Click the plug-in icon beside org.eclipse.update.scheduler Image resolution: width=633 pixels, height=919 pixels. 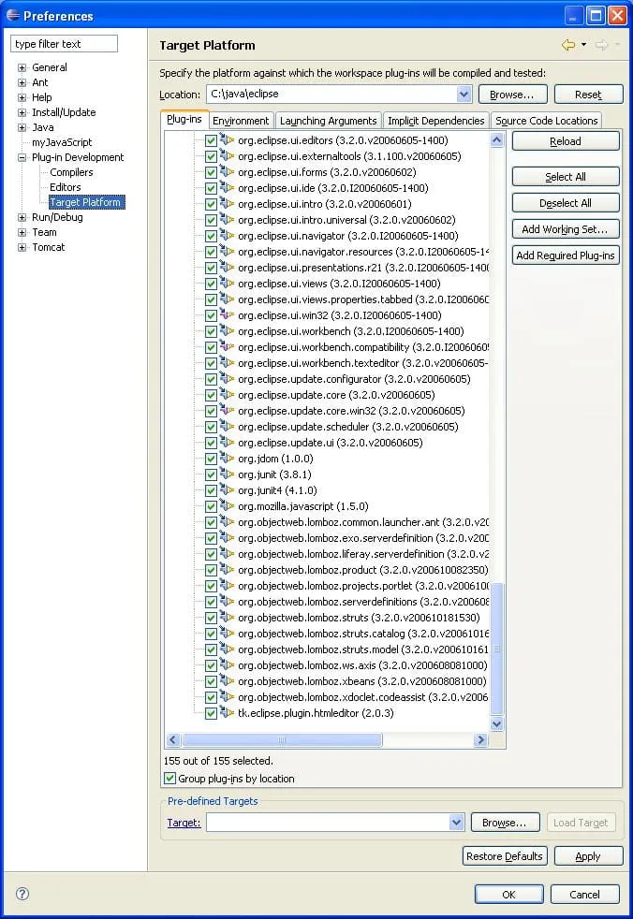point(227,426)
